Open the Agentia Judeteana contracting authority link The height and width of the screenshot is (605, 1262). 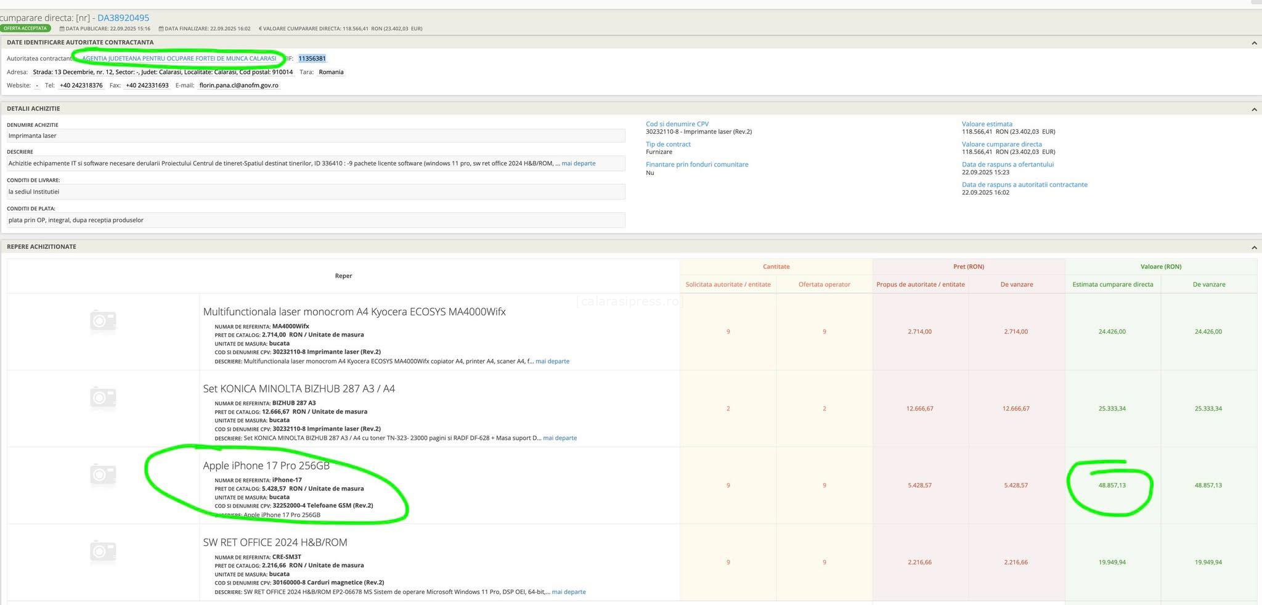179,59
